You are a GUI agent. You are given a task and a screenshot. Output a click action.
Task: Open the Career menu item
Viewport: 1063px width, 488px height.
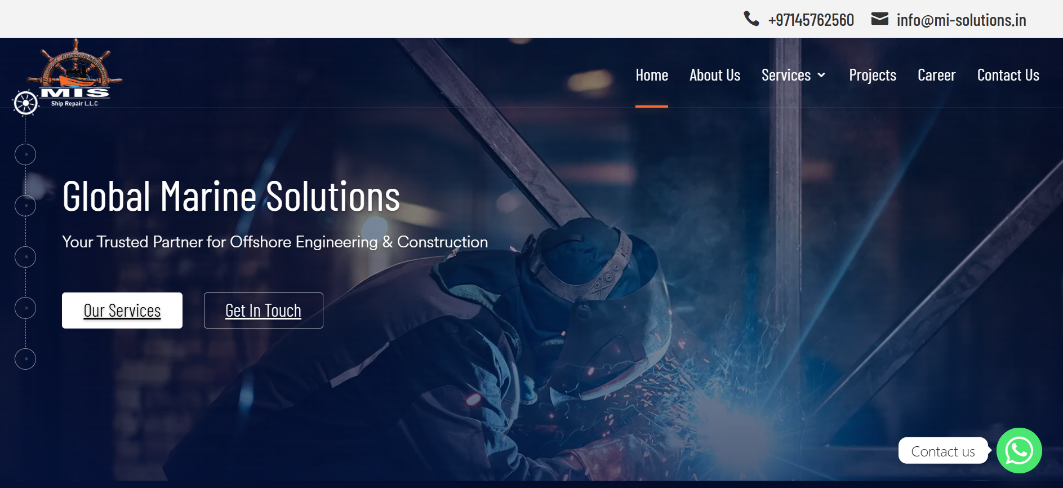[936, 75]
